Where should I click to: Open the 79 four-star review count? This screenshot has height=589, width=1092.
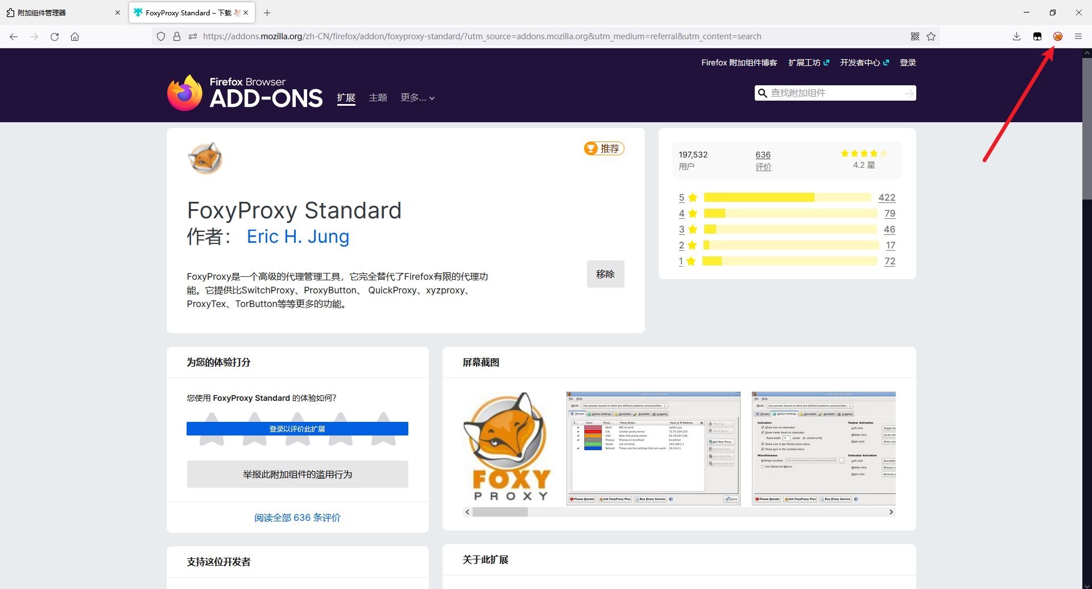(890, 213)
